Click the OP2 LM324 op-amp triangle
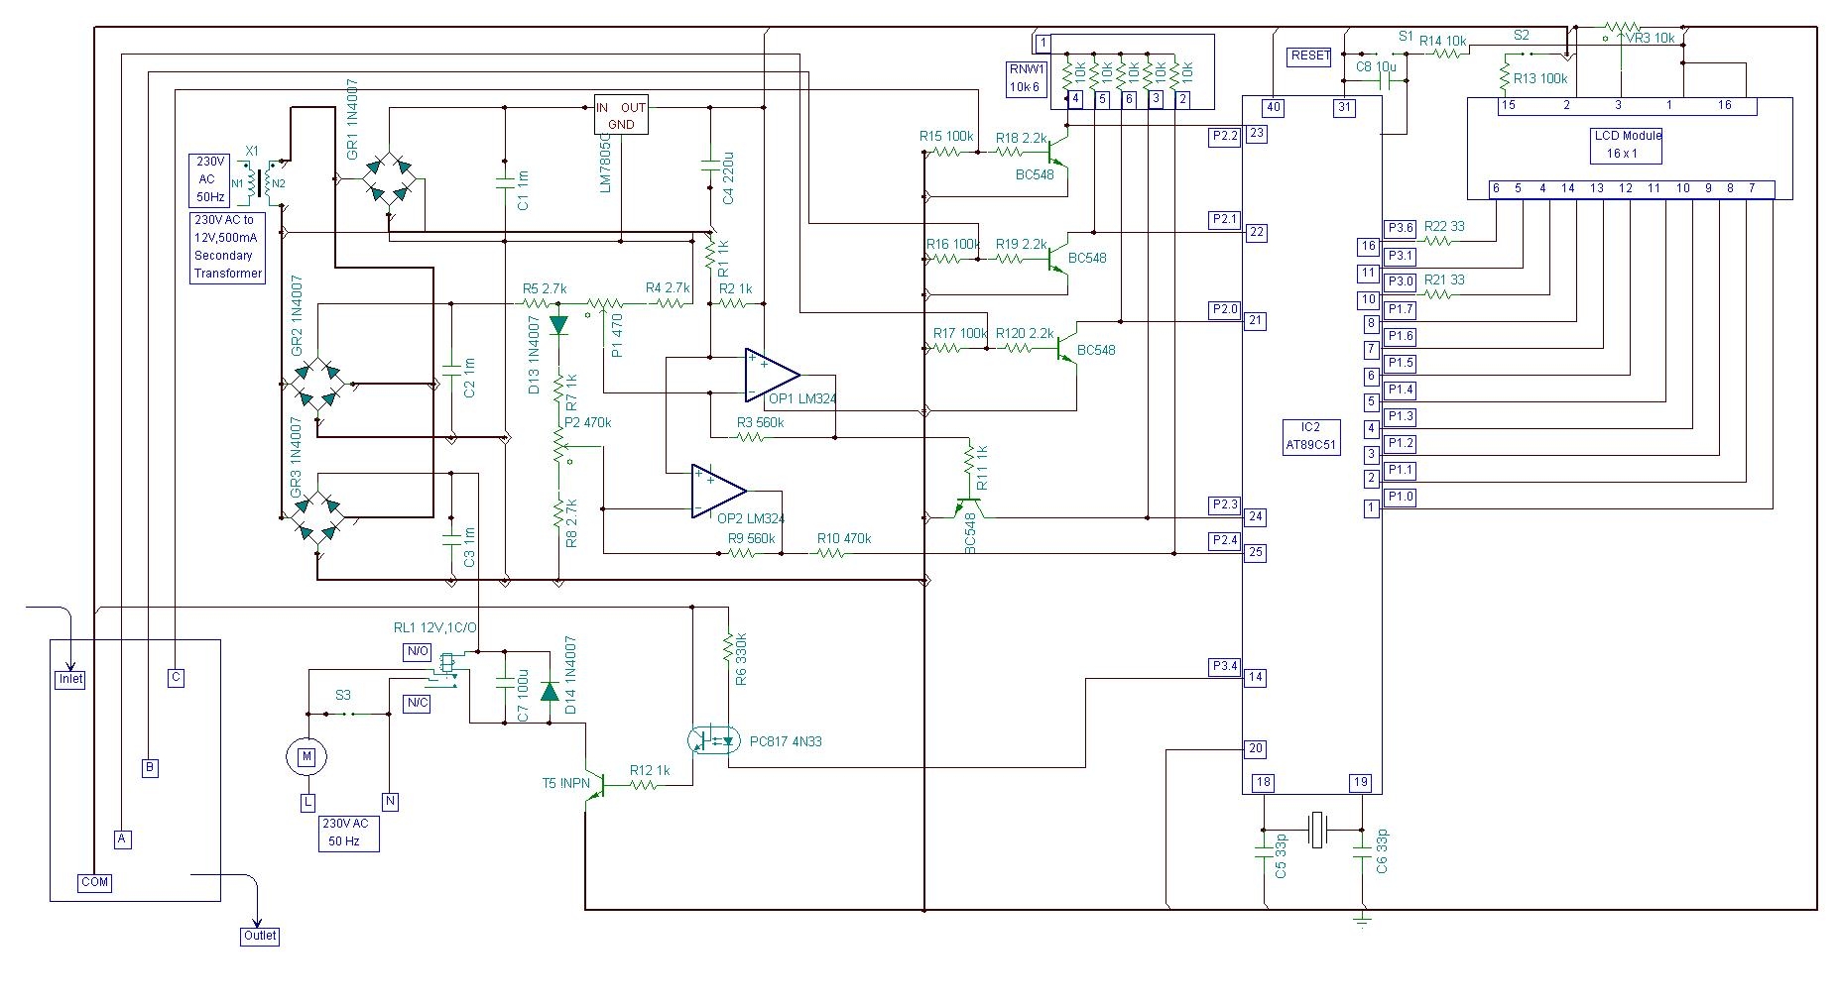The image size is (1839, 1005). click(x=719, y=491)
